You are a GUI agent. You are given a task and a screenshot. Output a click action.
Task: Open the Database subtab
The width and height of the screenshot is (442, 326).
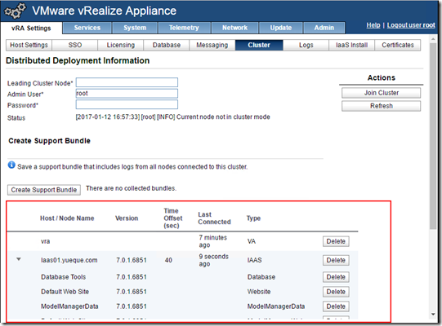[167, 45]
